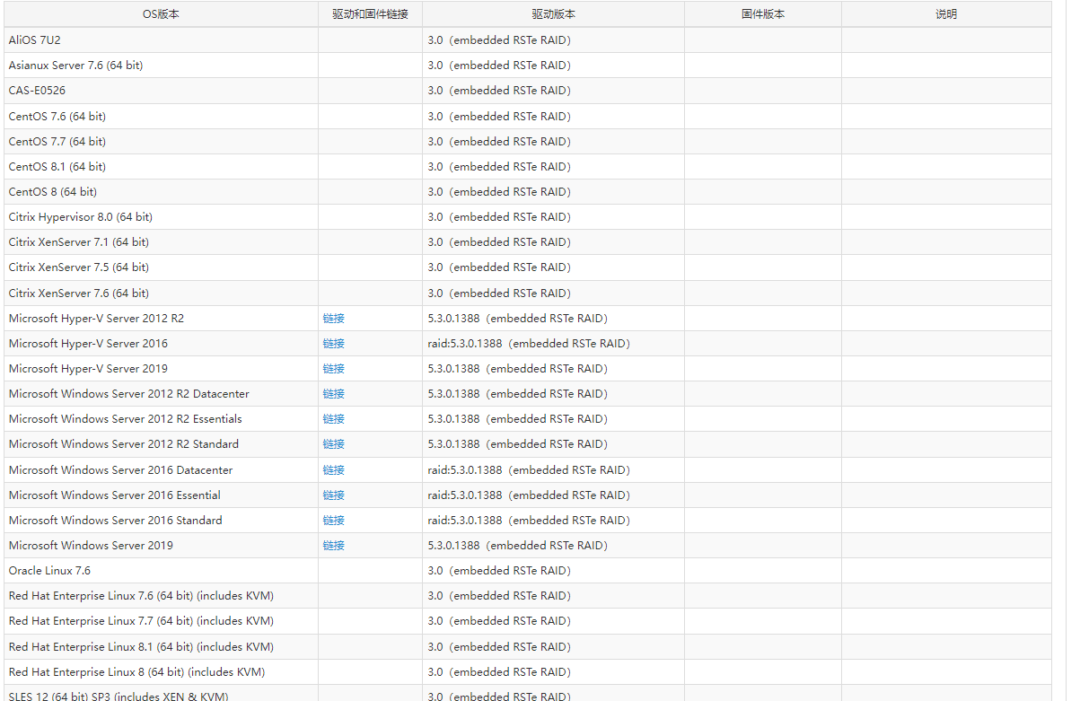
Task: Select the Asianux Server 7.6 (64 bit) cell
Action: (161, 66)
